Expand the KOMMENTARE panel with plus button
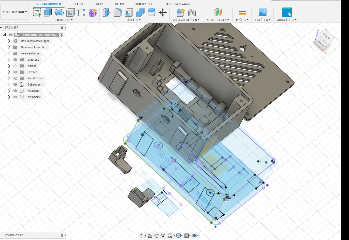Viewport: 349px width, 240px height. coord(62,235)
